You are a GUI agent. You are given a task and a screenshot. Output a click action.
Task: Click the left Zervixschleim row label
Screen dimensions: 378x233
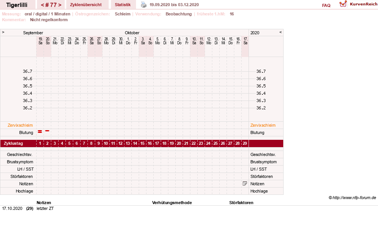click(20, 125)
